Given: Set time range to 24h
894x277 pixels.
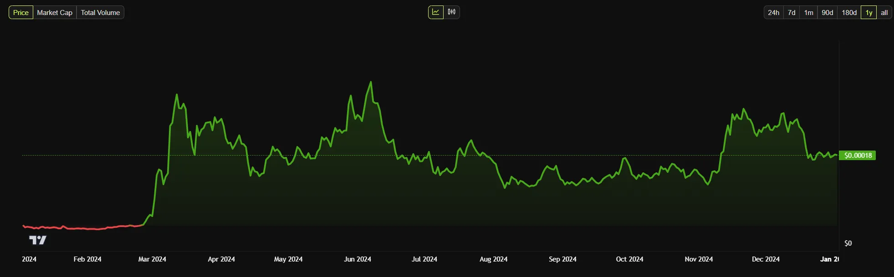Looking at the screenshot, I should [x=773, y=13].
